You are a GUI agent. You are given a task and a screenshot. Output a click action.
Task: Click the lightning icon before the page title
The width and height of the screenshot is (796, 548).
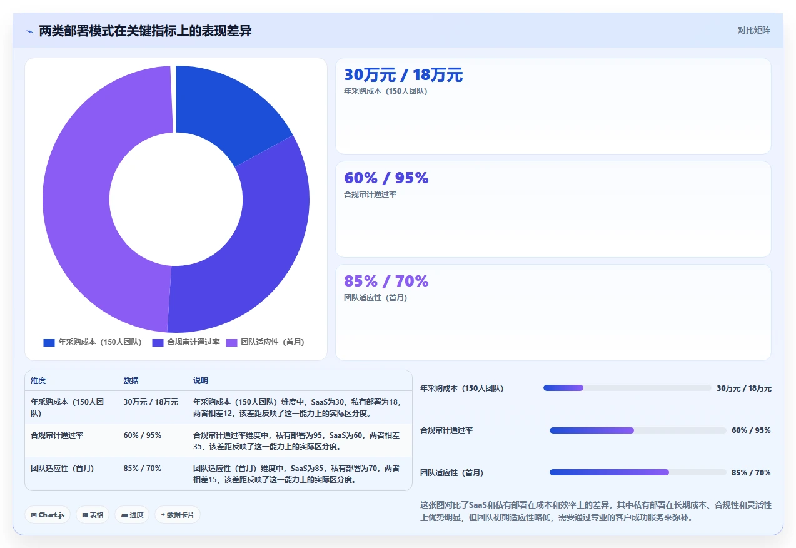[29, 31]
